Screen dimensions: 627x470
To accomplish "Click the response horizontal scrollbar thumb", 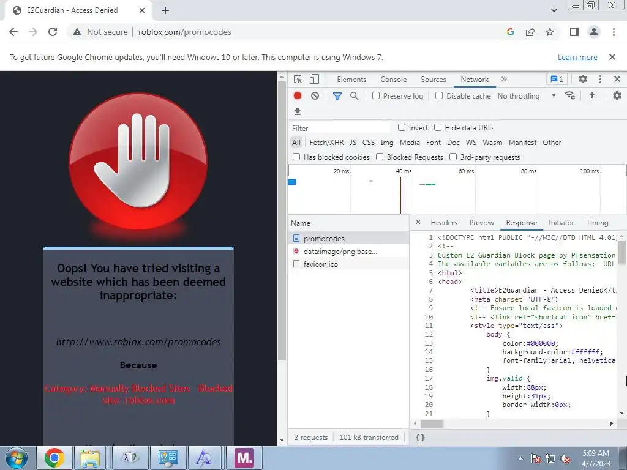I will click(432, 423).
